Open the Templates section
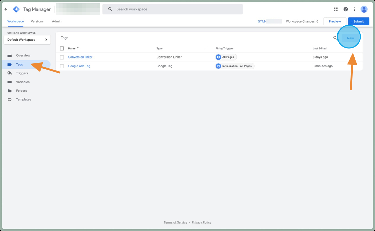Image resolution: width=375 pixels, height=231 pixels. 23,99
